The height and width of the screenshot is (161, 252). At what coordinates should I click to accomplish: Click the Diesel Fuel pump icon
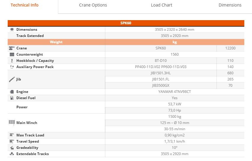(12, 98)
